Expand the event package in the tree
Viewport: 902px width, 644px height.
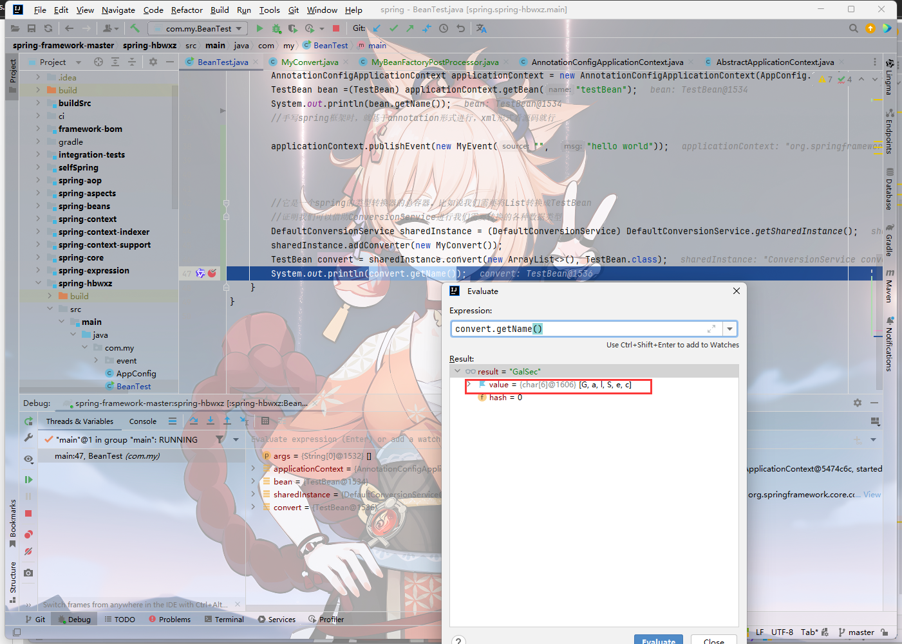(96, 360)
